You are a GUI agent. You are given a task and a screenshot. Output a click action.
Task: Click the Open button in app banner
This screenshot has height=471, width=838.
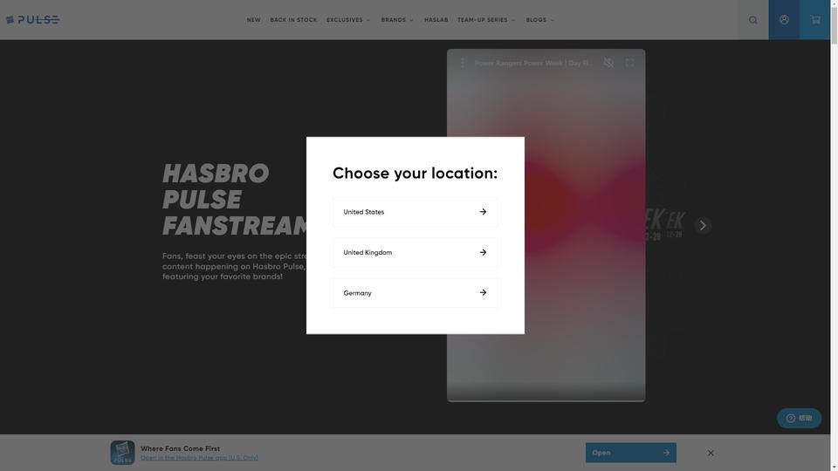pos(630,453)
